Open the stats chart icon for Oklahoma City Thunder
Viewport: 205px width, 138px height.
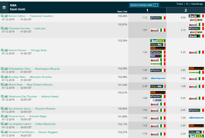(6, 96)
